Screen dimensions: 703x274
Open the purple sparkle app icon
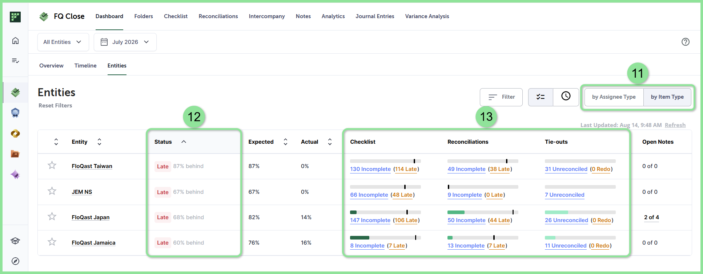(15, 175)
